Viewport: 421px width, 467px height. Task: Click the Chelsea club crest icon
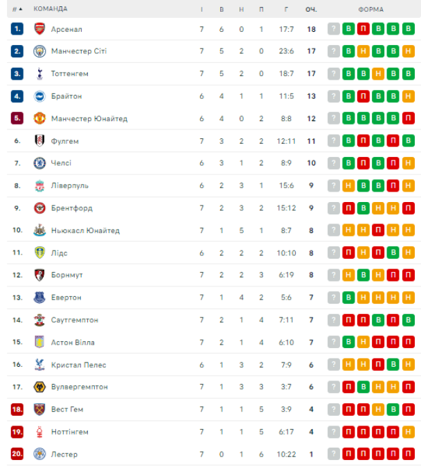tap(39, 163)
